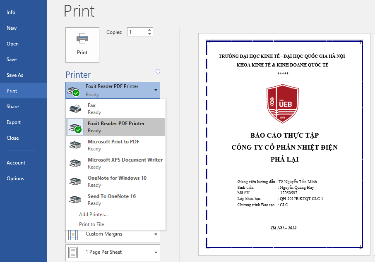
Task: Decrease copies with the down arrow
Action: coord(150,34)
